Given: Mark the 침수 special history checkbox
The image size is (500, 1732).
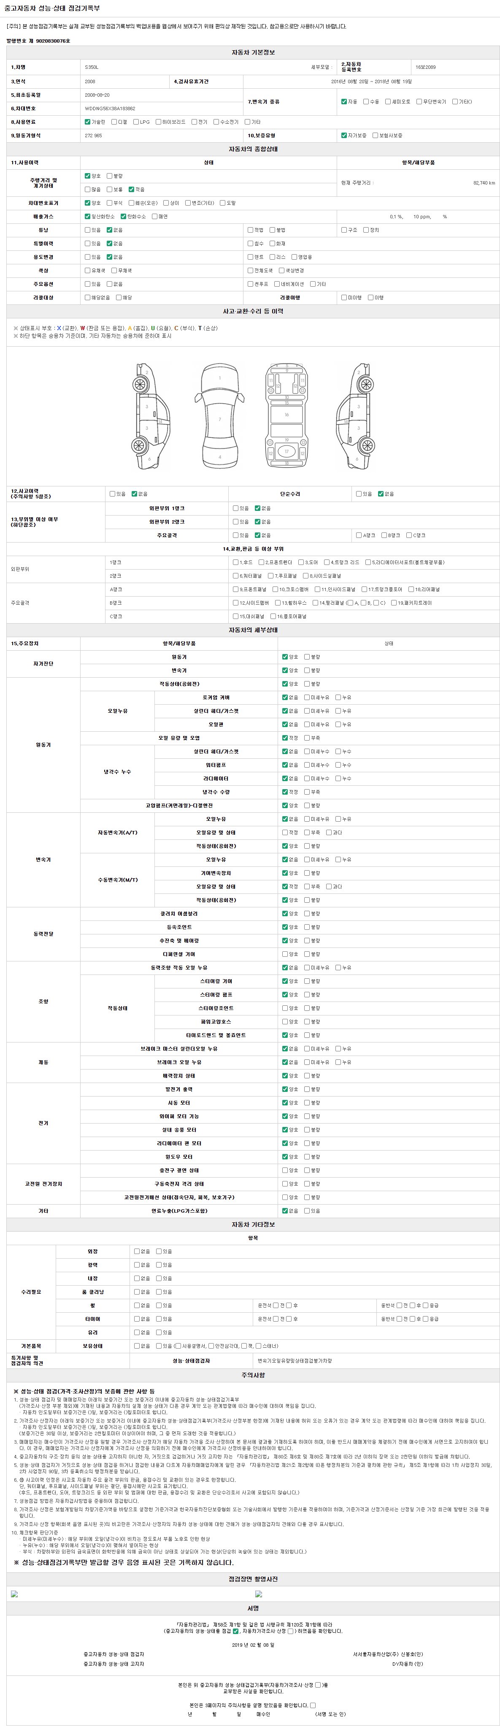Looking at the screenshot, I should point(250,243).
